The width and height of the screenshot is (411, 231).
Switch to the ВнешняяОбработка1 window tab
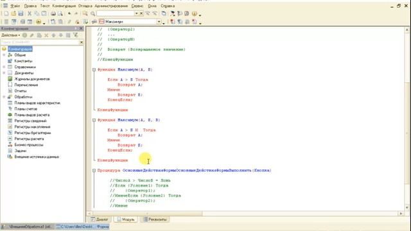(27, 227)
